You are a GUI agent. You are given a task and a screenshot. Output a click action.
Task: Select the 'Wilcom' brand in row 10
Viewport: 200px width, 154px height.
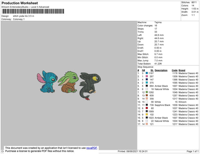click(182, 102)
